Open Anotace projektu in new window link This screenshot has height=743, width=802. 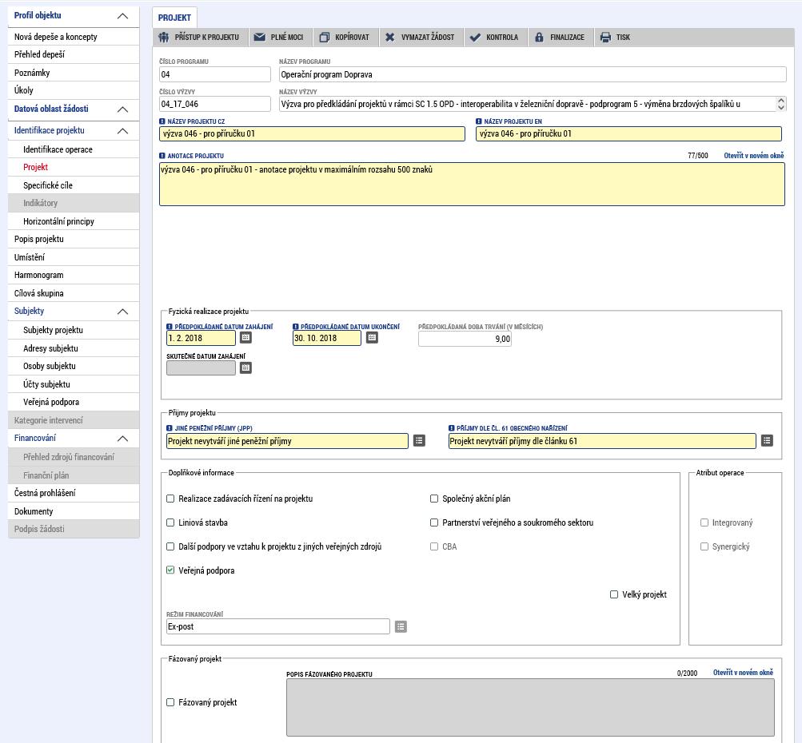(753, 155)
